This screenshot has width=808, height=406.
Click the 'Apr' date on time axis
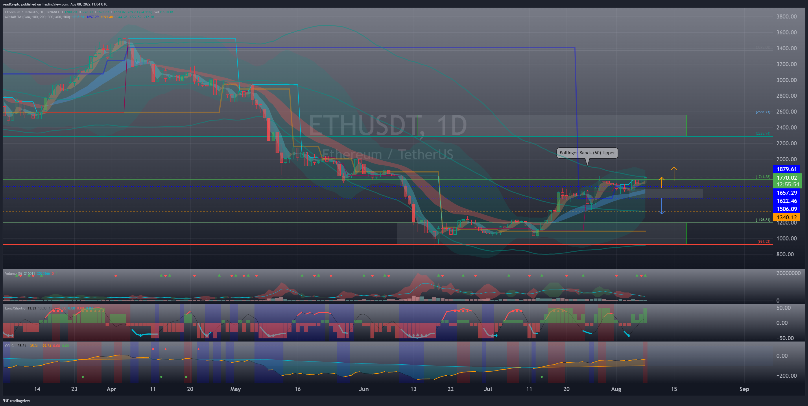click(x=111, y=389)
